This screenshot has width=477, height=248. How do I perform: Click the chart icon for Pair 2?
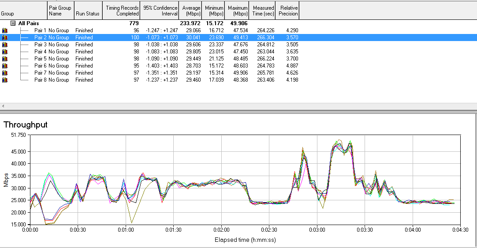coord(4,38)
